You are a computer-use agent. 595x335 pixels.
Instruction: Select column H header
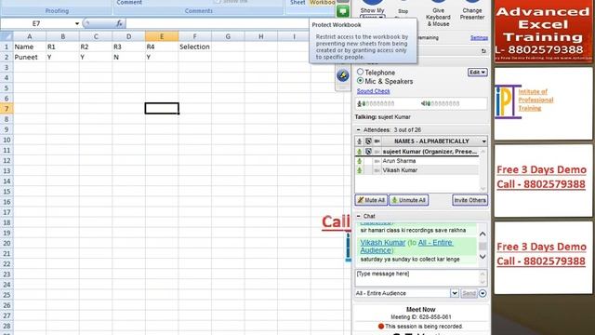261,36
